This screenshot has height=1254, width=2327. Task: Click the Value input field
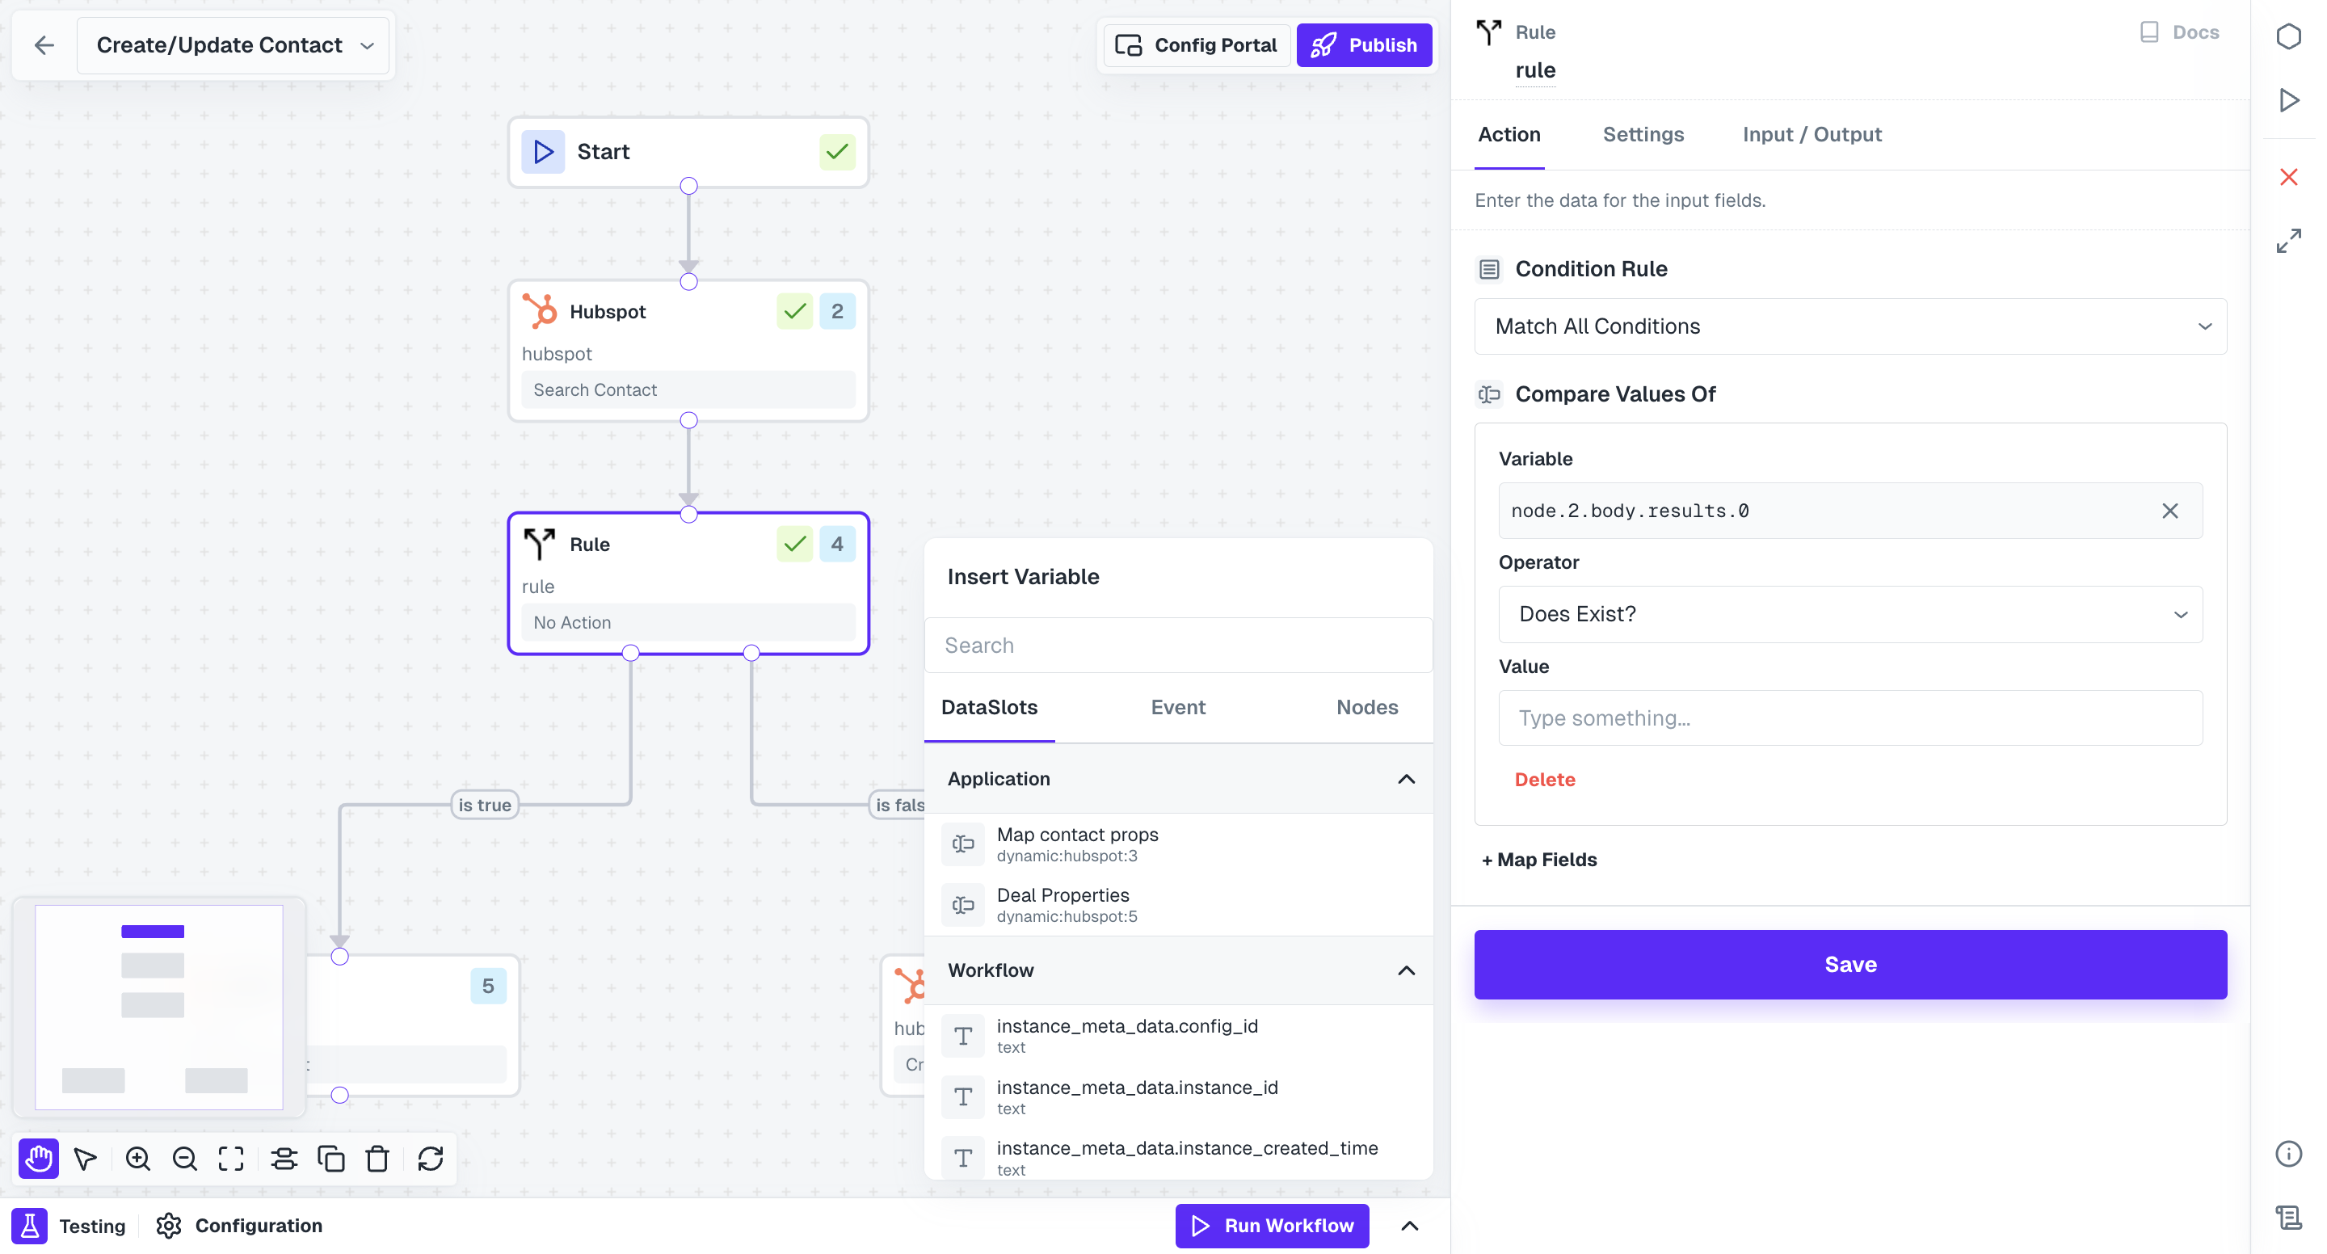coord(1849,717)
